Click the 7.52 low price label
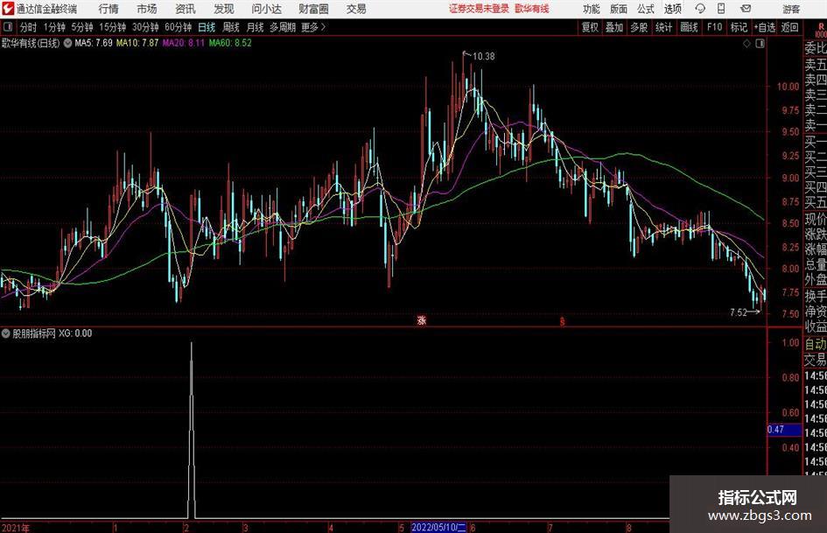This screenshot has width=827, height=533. pyautogui.click(x=739, y=312)
